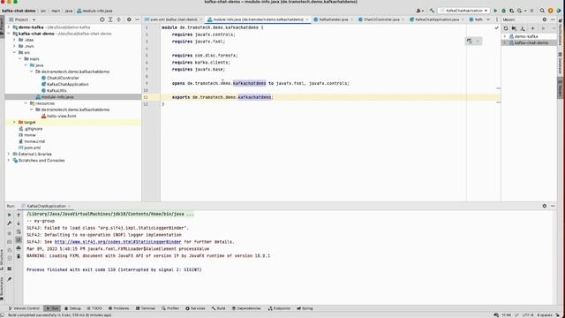Open Run panel settings gear
The width and height of the screenshot is (565, 318).
(544, 206)
